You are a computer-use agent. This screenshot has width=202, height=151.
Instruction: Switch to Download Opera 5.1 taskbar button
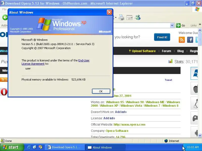(65, 147)
